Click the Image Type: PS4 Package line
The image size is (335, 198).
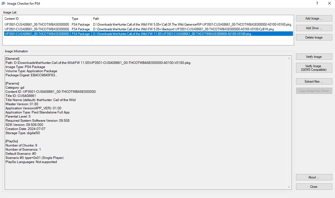25,67
